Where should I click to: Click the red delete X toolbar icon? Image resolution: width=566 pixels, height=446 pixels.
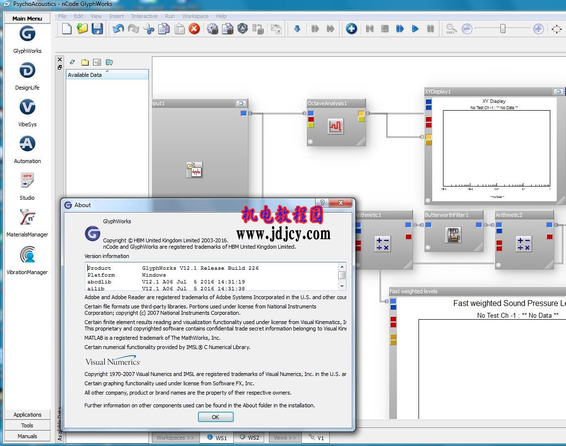[194, 29]
